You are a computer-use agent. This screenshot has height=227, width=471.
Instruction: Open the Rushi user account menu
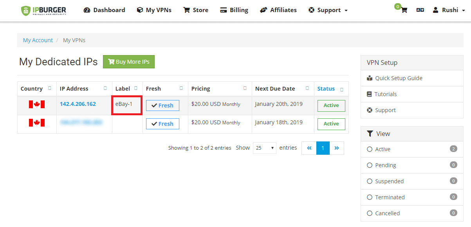[449, 10]
